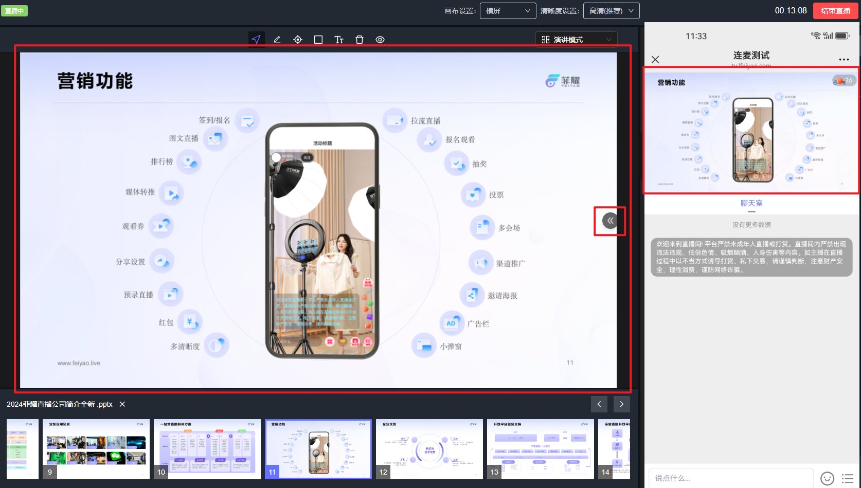Open the emoji picker in chat
The image size is (861, 488).
pos(827,478)
